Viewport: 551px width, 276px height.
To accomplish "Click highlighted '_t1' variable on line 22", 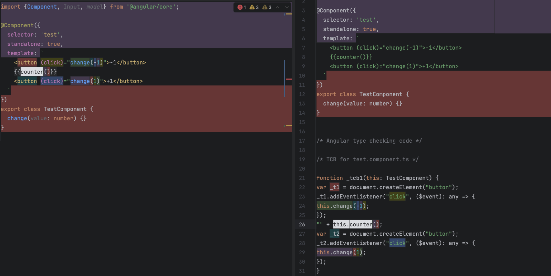I will coord(335,187).
